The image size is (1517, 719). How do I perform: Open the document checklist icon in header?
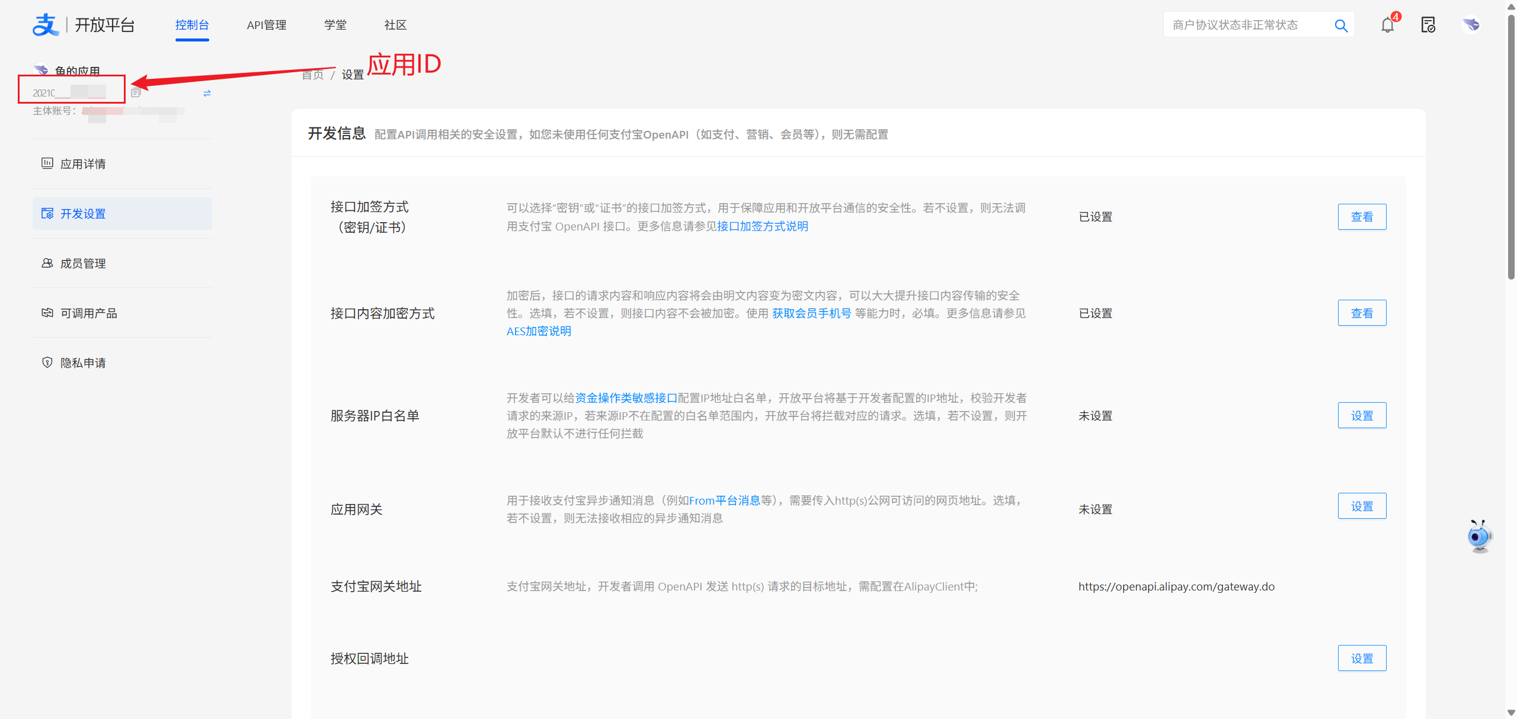pyautogui.click(x=1428, y=25)
